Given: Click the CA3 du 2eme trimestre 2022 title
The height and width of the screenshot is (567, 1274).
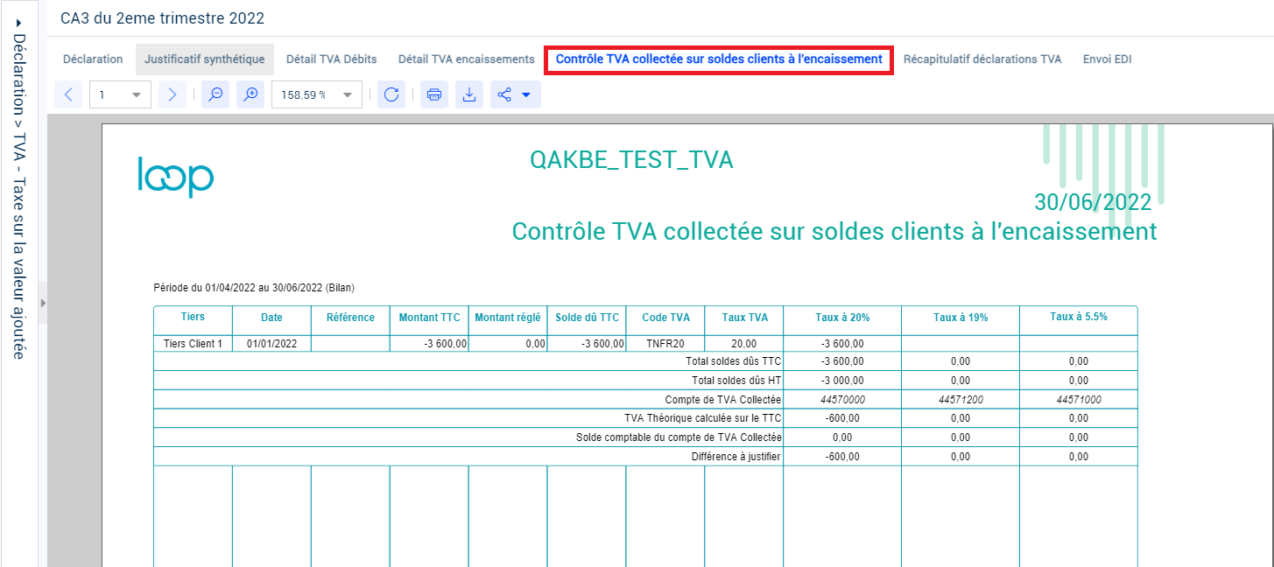Looking at the screenshot, I should click(162, 17).
